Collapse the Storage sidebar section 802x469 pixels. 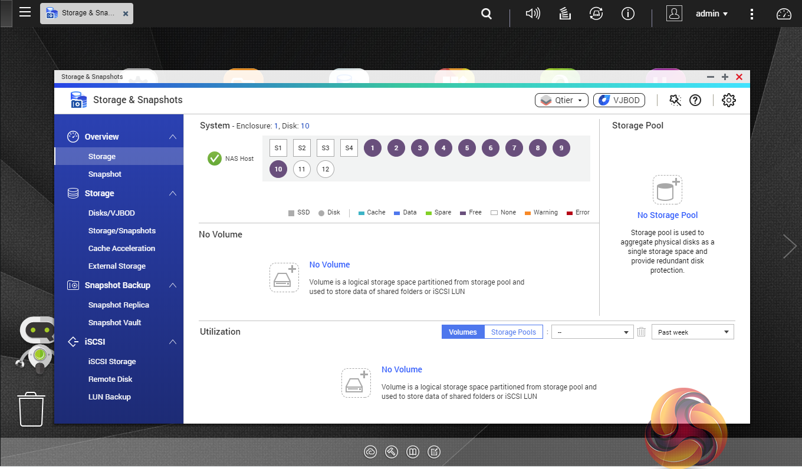point(173,193)
